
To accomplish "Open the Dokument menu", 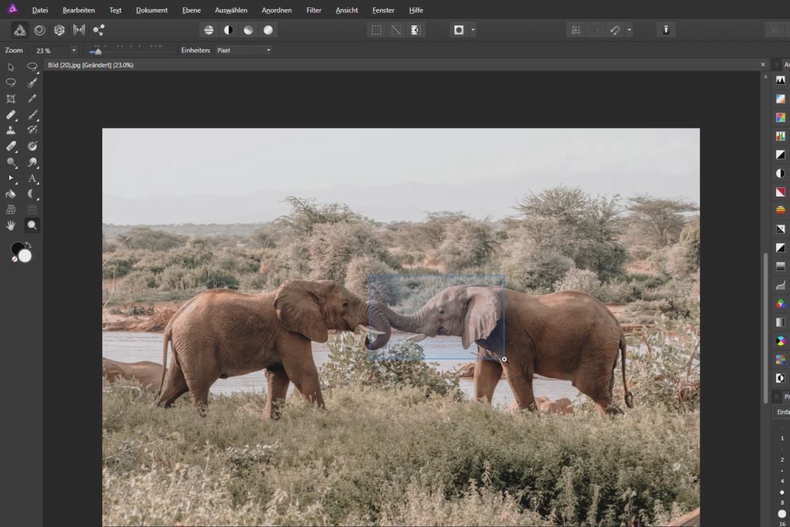I will pyautogui.click(x=152, y=10).
